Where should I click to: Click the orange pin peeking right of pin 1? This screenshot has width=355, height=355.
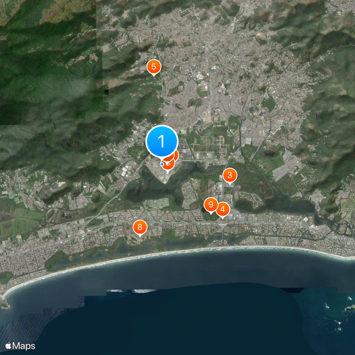[175, 155]
